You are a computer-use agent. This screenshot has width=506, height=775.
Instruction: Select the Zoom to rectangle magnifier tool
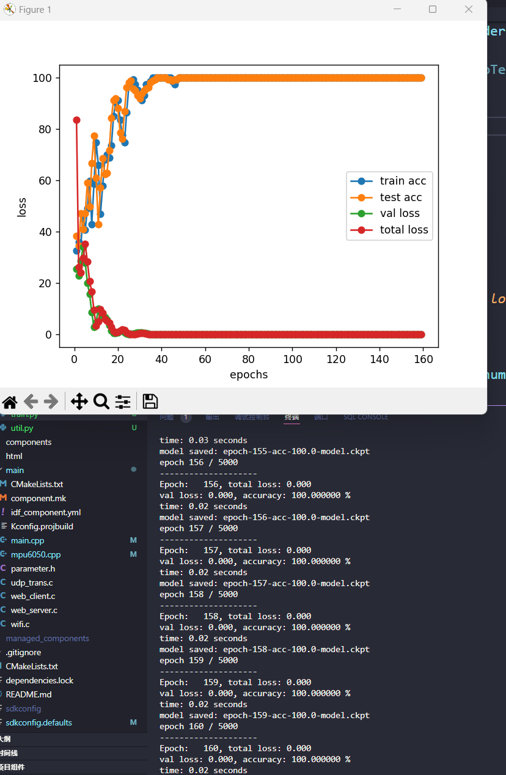[101, 402]
